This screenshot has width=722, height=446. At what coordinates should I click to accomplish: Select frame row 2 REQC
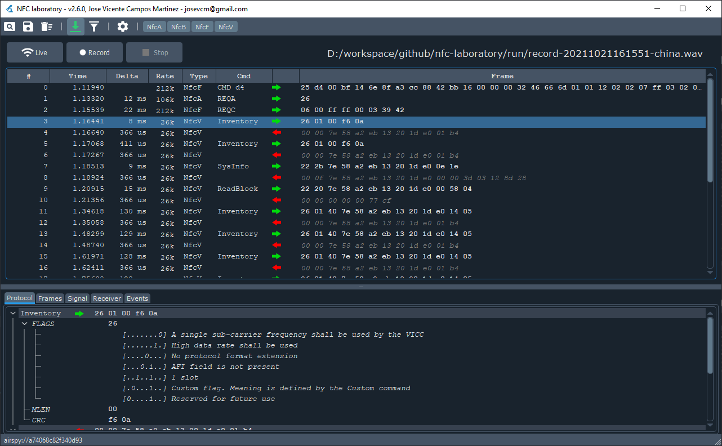pyautogui.click(x=356, y=110)
